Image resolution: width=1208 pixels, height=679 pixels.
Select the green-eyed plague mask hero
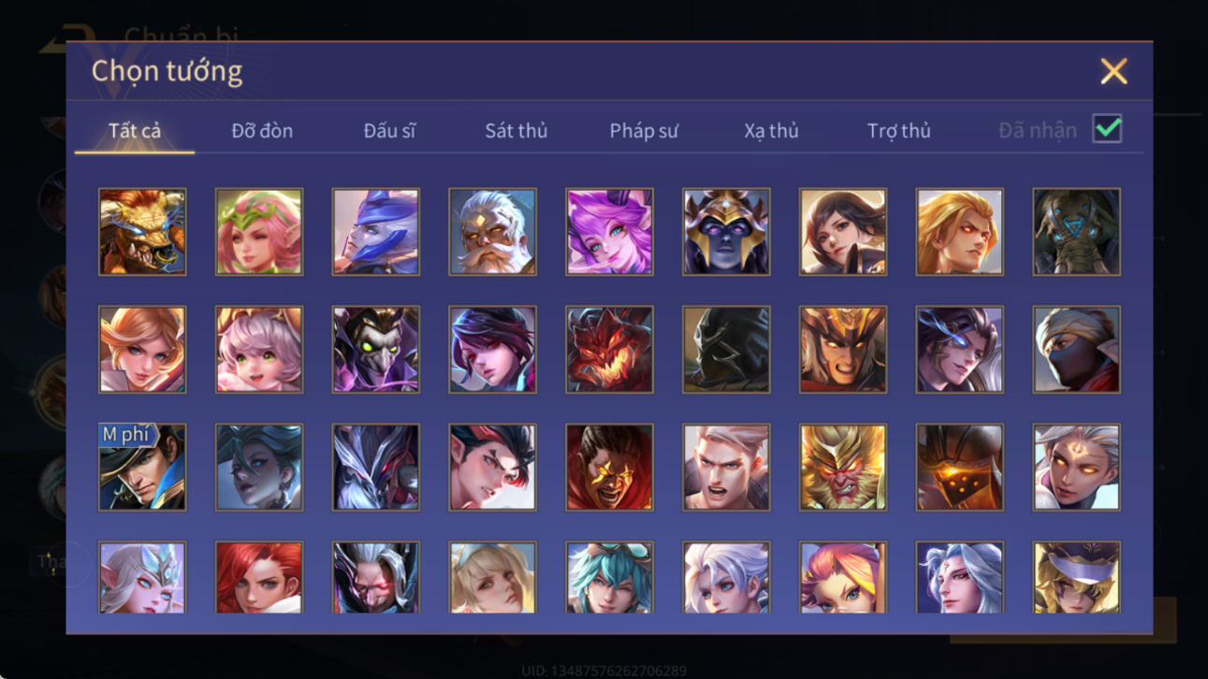click(x=376, y=350)
